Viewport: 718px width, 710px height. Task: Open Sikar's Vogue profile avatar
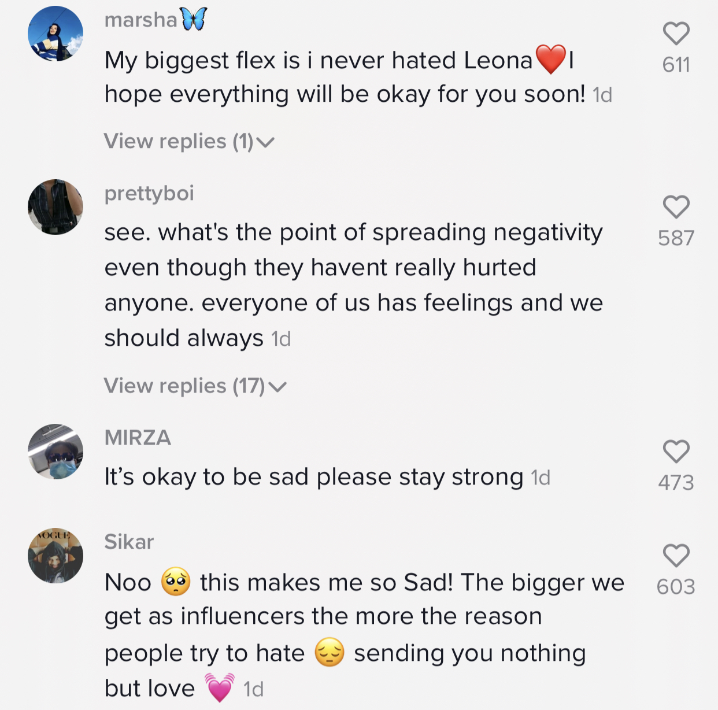pos(55,556)
